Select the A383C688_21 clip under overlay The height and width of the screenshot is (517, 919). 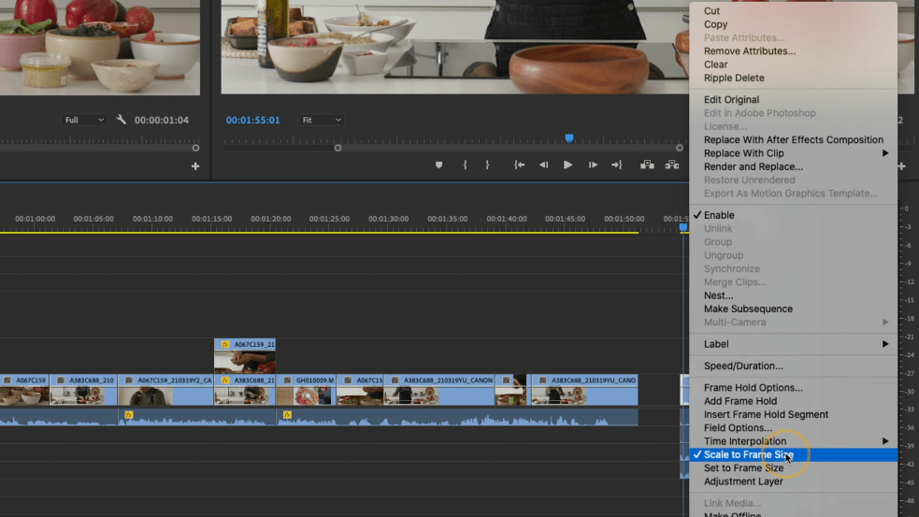pyautogui.click(x=245, y=390)
